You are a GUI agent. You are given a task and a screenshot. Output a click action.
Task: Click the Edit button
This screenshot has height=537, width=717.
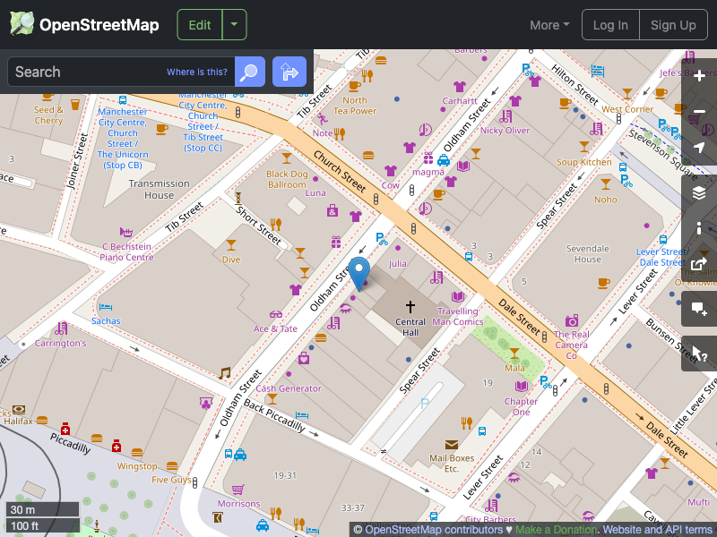pos(199,24)
